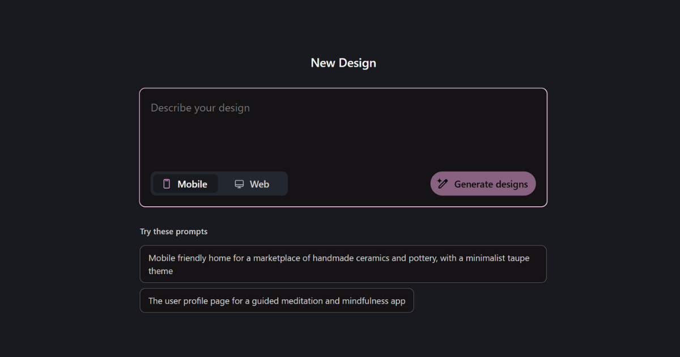
Task: Click the New Design heading
Action: pyautogui.click(x=343, y=63)
